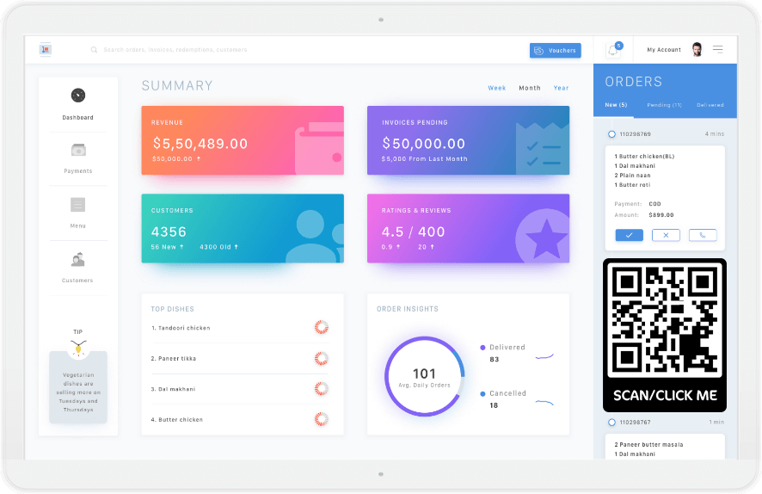Call customer with the phone button
Image resolution: width=762 pixels, height=494 pixels.
coord(703,235)
